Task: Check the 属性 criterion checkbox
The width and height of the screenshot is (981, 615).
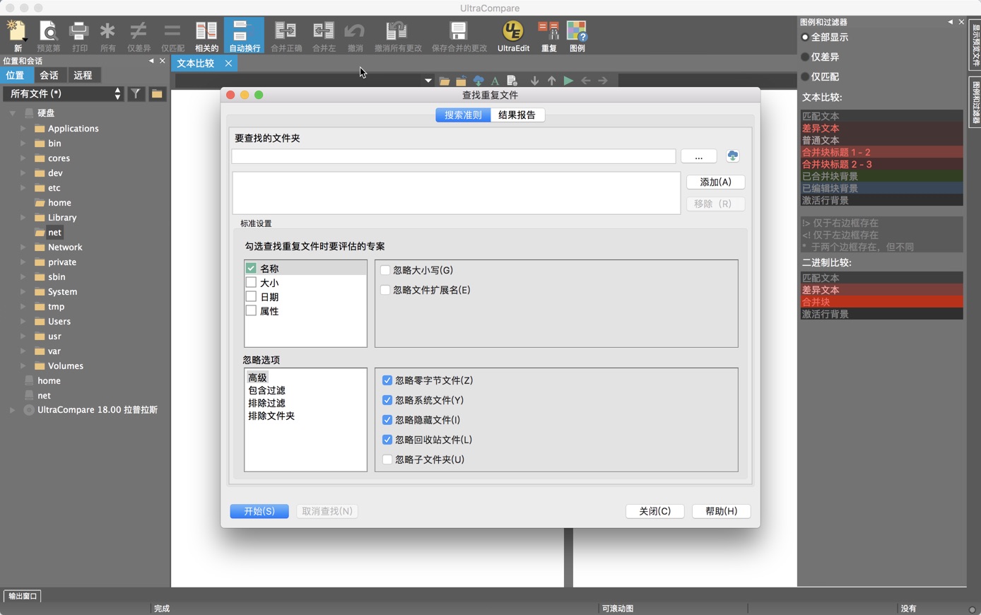Action: click(251, 310)
